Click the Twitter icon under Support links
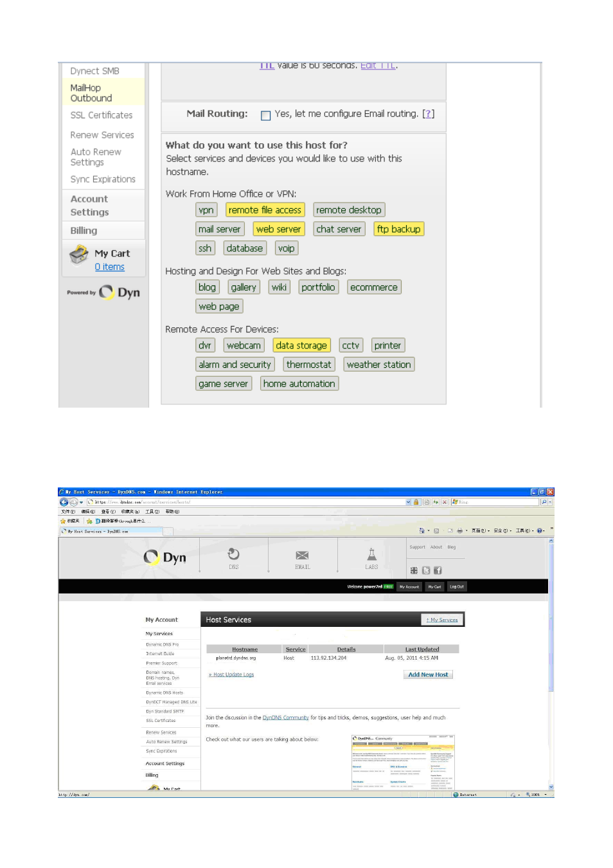Screen dimensions: 613x868 (426, 570)
